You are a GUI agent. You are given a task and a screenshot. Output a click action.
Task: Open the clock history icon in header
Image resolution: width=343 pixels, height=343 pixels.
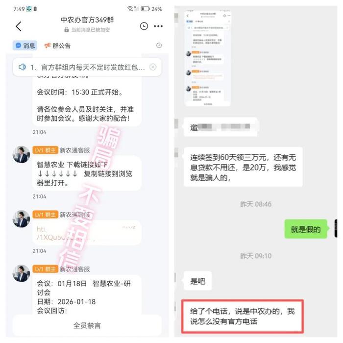pyautogui.click(x=144, y=26)
